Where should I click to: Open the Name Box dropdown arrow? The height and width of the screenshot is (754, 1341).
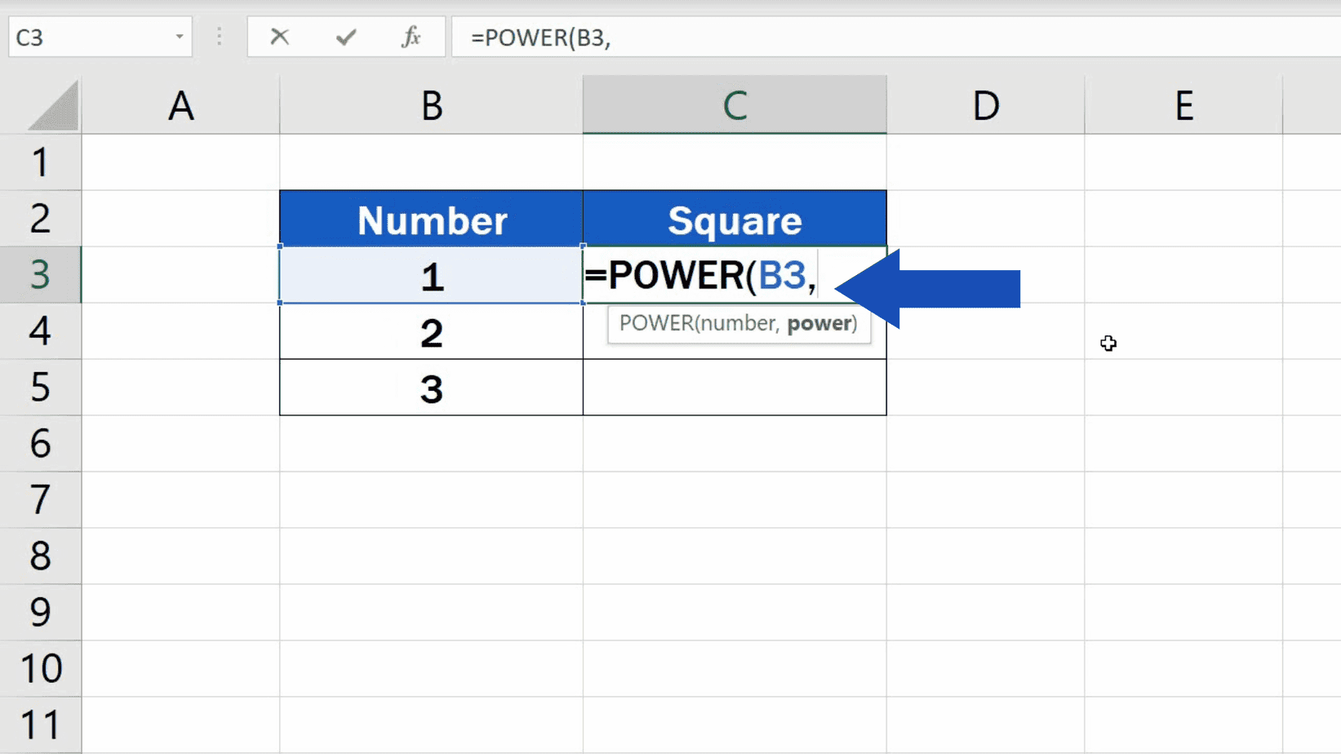click(180, 37)
